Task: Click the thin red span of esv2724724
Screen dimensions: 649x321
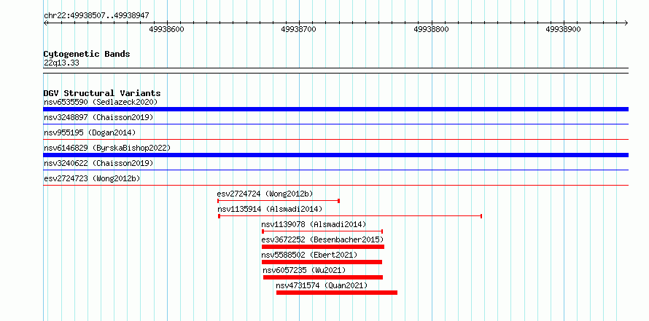Action: [x=279, y=201]
